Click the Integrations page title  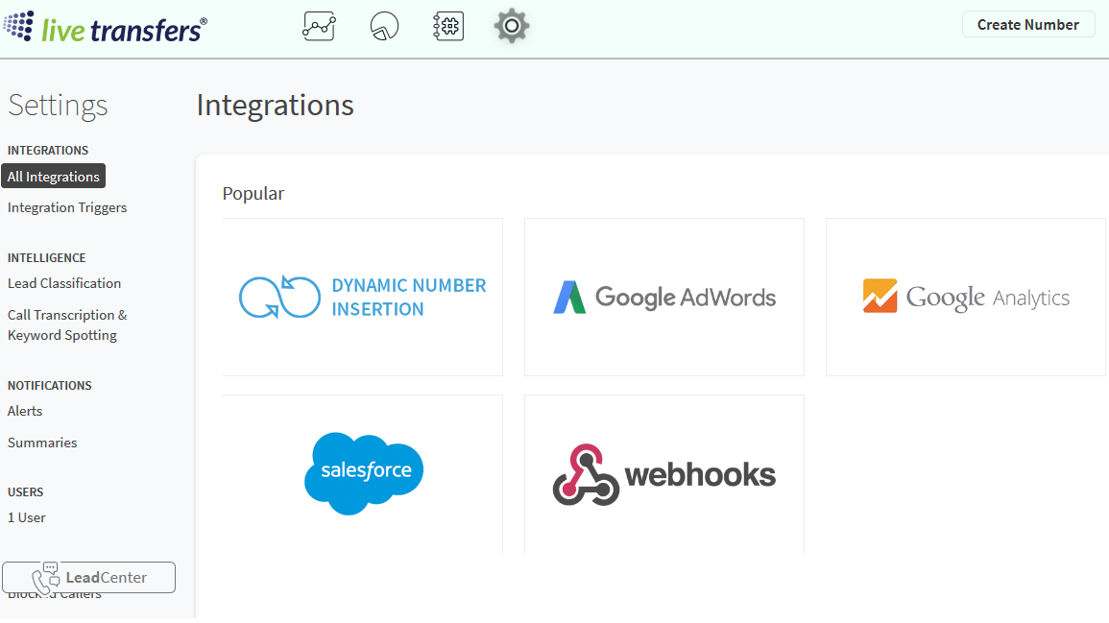(x=276, y=106)
